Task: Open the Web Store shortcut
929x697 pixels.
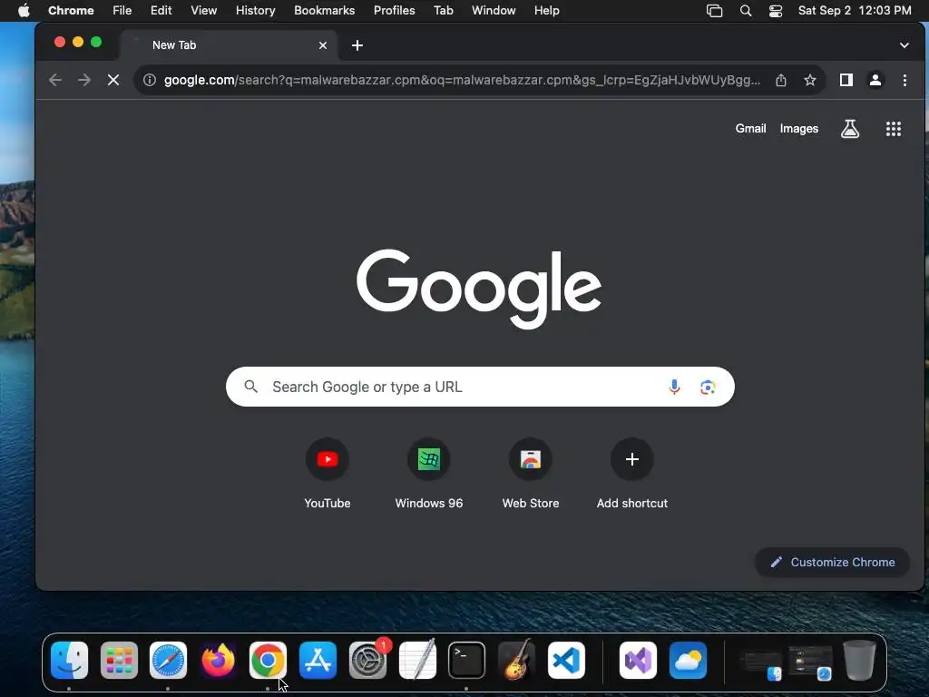Action: (530, 474)
